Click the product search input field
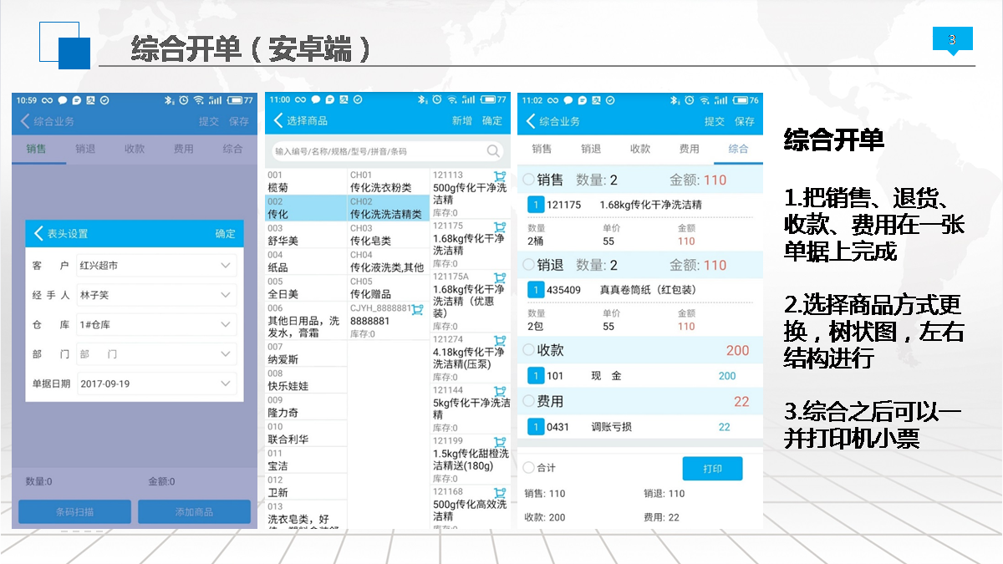This screenshot has width=1003, height=564. pos(380,151)
